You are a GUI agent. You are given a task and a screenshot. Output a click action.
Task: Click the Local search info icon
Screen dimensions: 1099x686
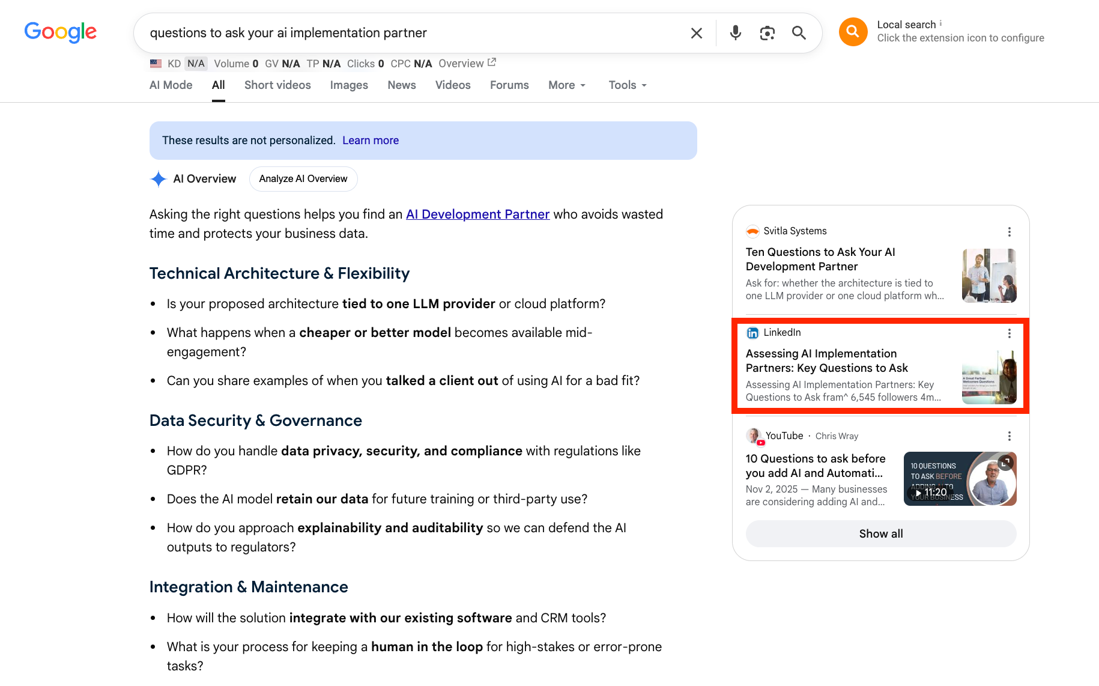940,23
